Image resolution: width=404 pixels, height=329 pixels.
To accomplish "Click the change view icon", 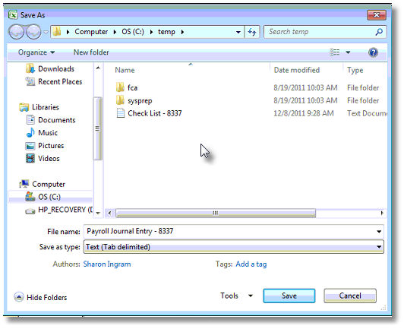I will (335, 52).
